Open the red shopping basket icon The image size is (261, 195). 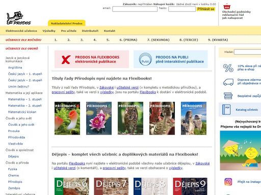click(x=227, y=7)
